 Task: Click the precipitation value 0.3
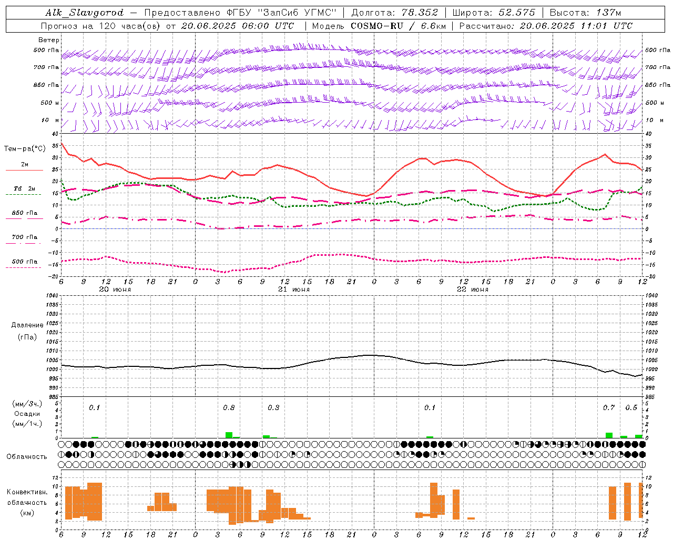click(273, 407)
